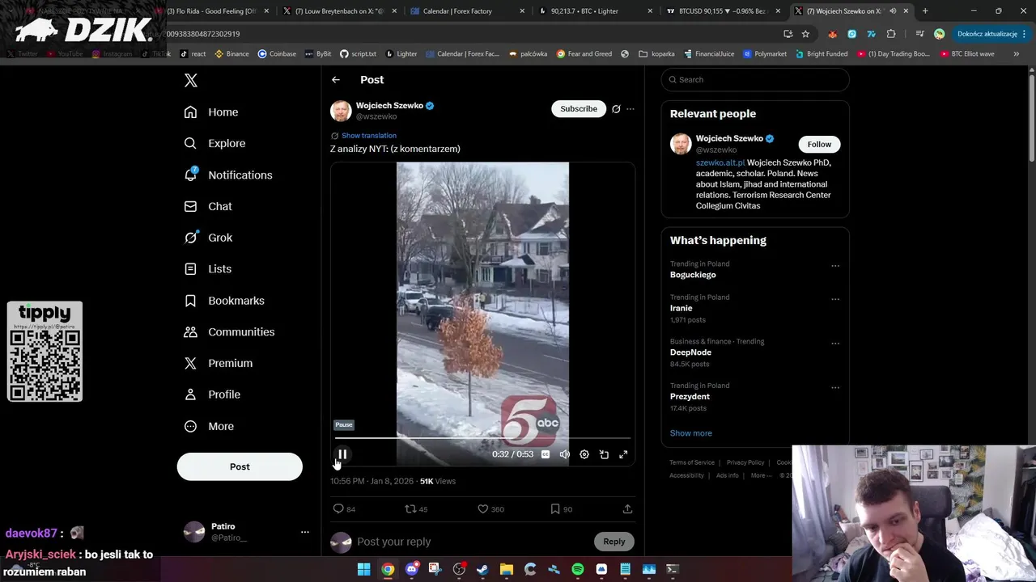
Task: Switch to the BTCUSD 90,155 tab
Action: (724, 11)
